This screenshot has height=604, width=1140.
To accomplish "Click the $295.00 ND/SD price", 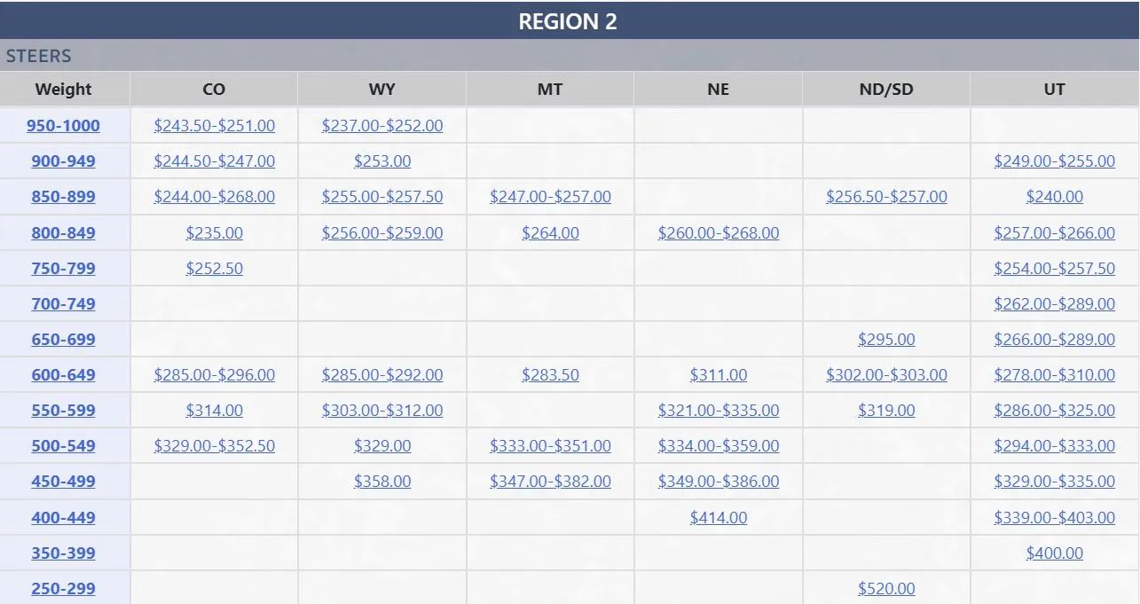I will click(886, 340).
